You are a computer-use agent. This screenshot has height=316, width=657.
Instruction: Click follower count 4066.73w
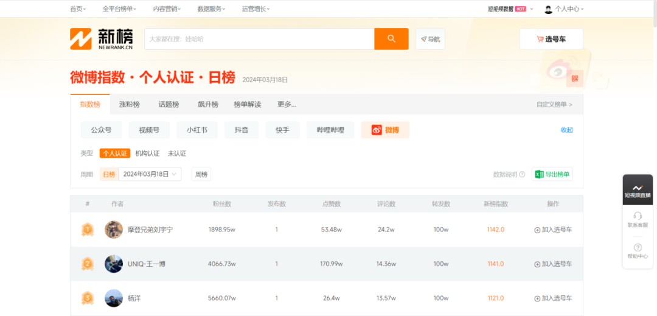point(221,264)
